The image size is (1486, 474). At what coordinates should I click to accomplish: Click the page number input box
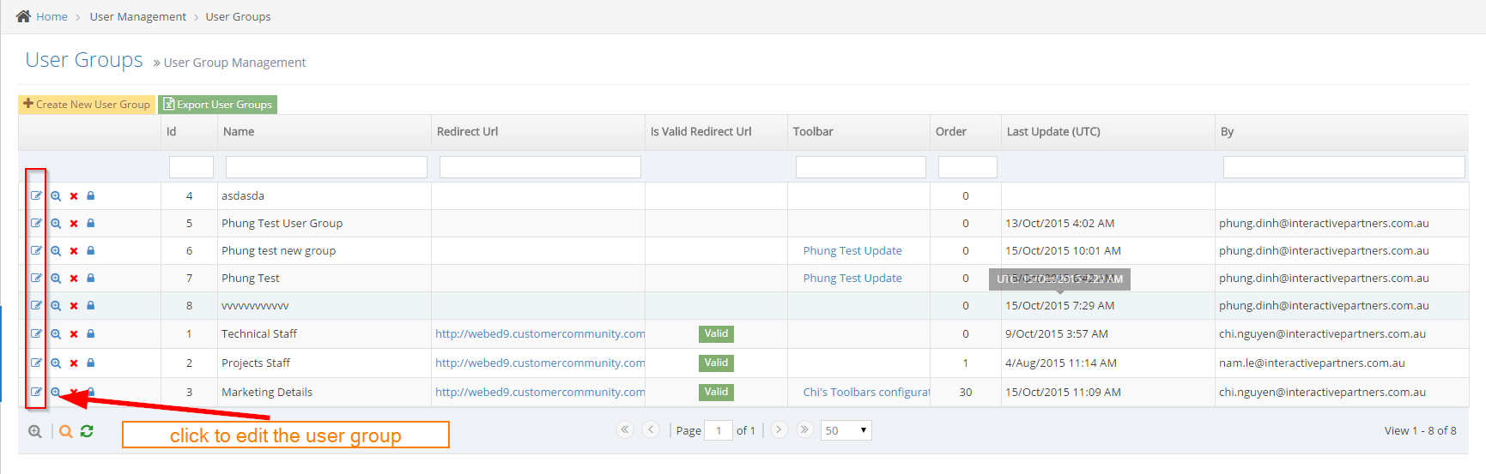coord(719,430)
